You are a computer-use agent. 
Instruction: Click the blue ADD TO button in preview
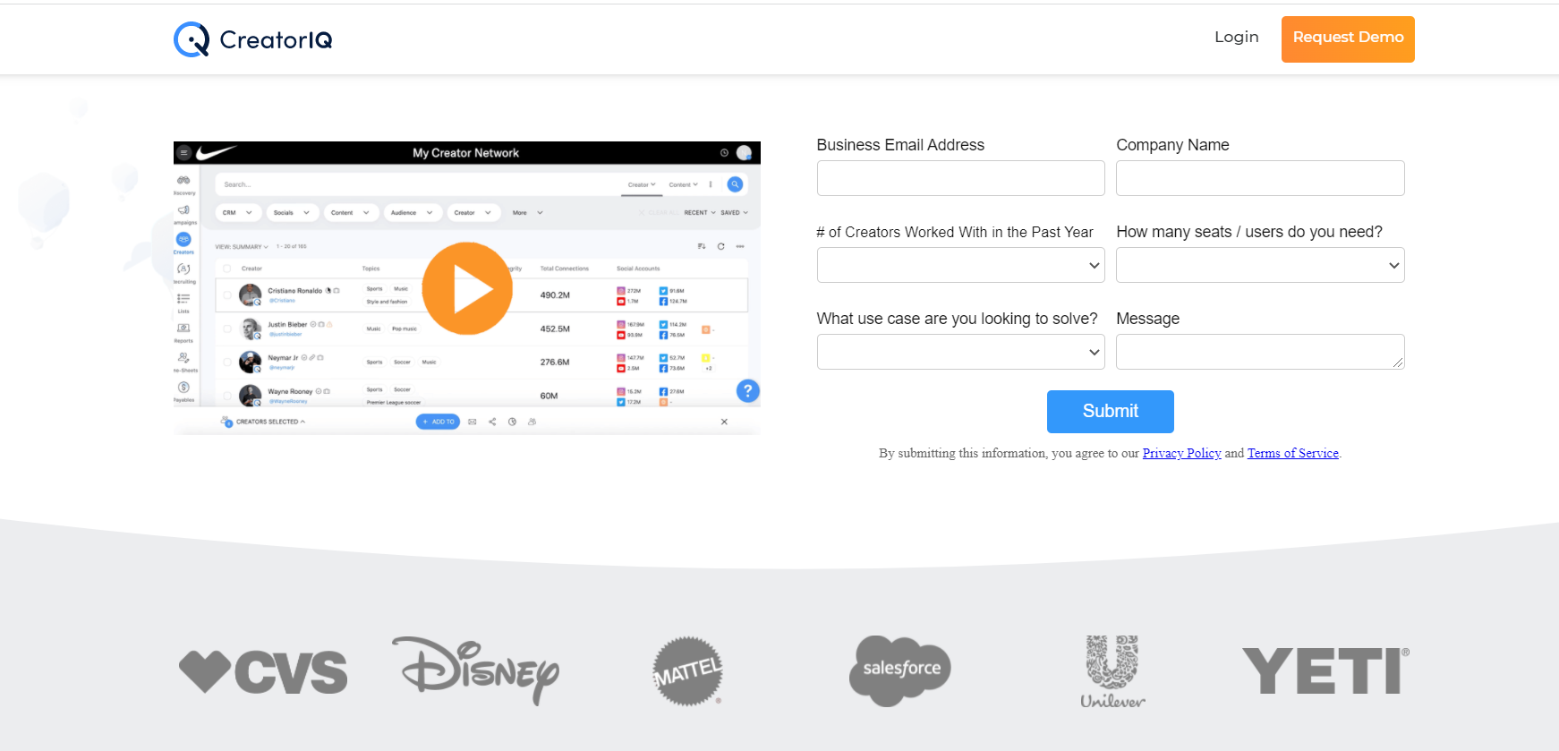click(439, 422)
